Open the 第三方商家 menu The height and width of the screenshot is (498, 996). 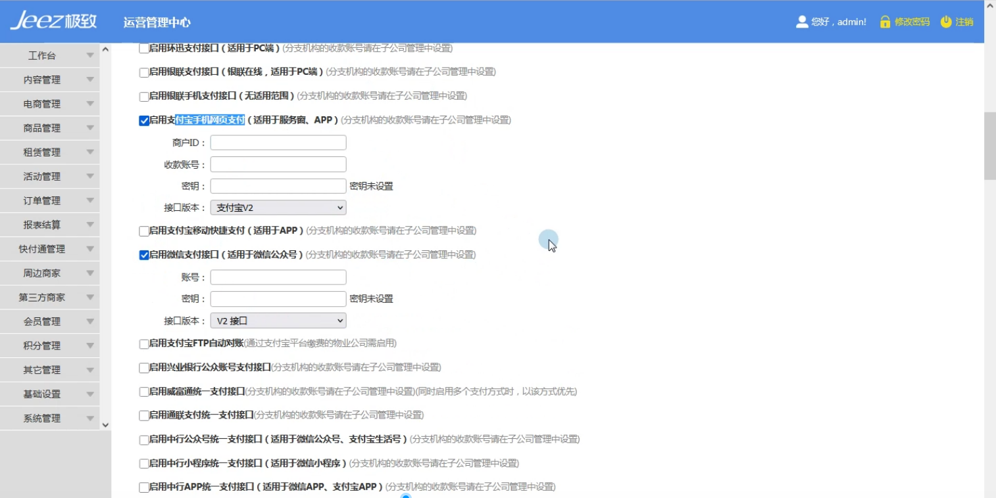pos(49,298)
